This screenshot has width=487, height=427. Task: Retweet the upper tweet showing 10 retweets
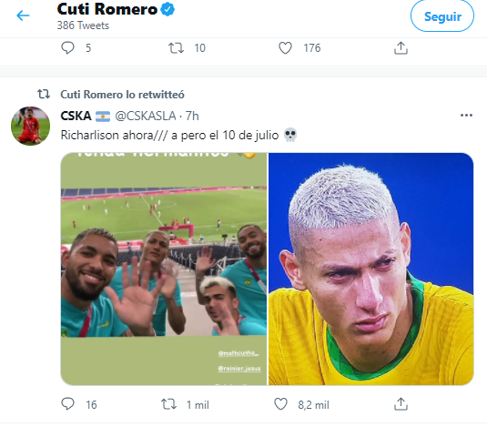coord(176,48)
